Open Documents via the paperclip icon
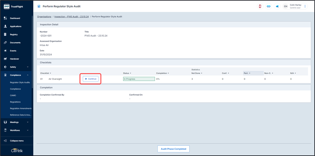315x156 pixels. click(5, 43)
